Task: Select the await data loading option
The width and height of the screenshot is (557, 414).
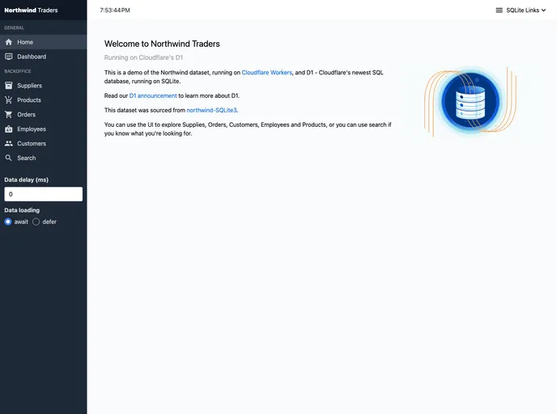Action: (8, 222)
